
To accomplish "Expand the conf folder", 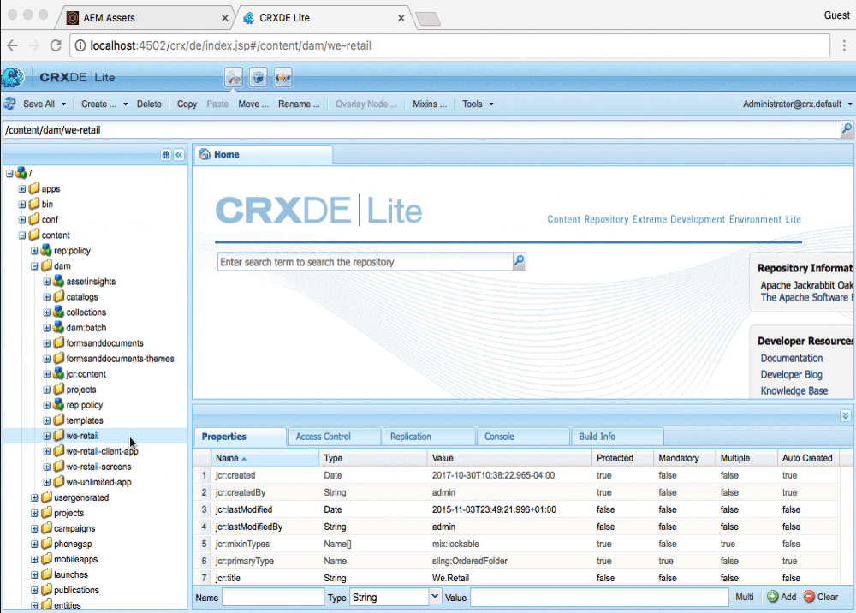I will (x=22, y=219).
